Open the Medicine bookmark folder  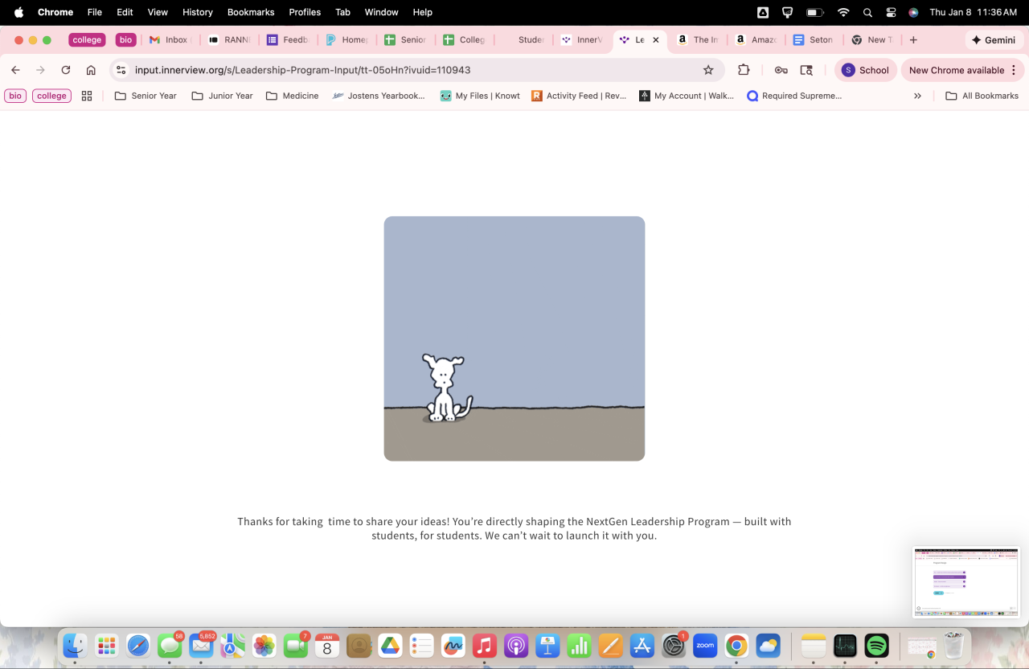pos(292,96)
